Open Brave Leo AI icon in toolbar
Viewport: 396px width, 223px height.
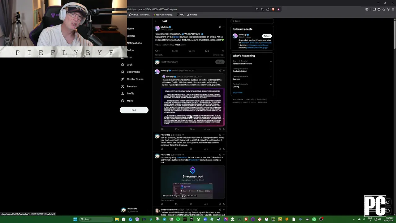(x=384, y=9)
